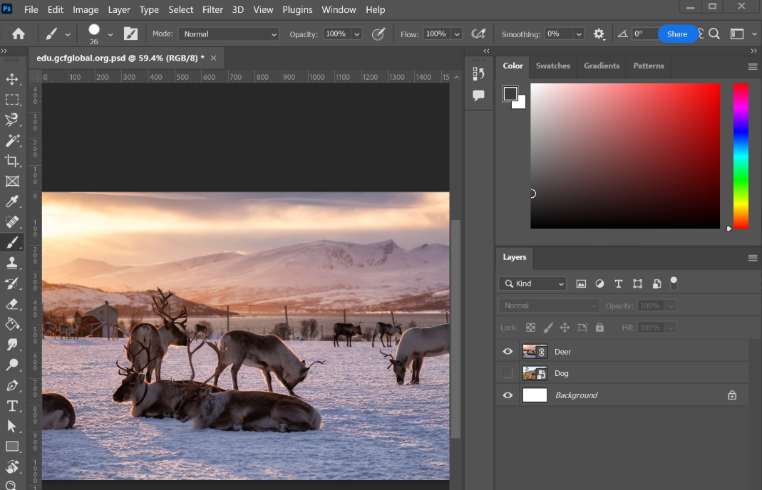Pick a hue on the vertical color spectrum bar
The image size is (762, 490).
coord(740,157)
